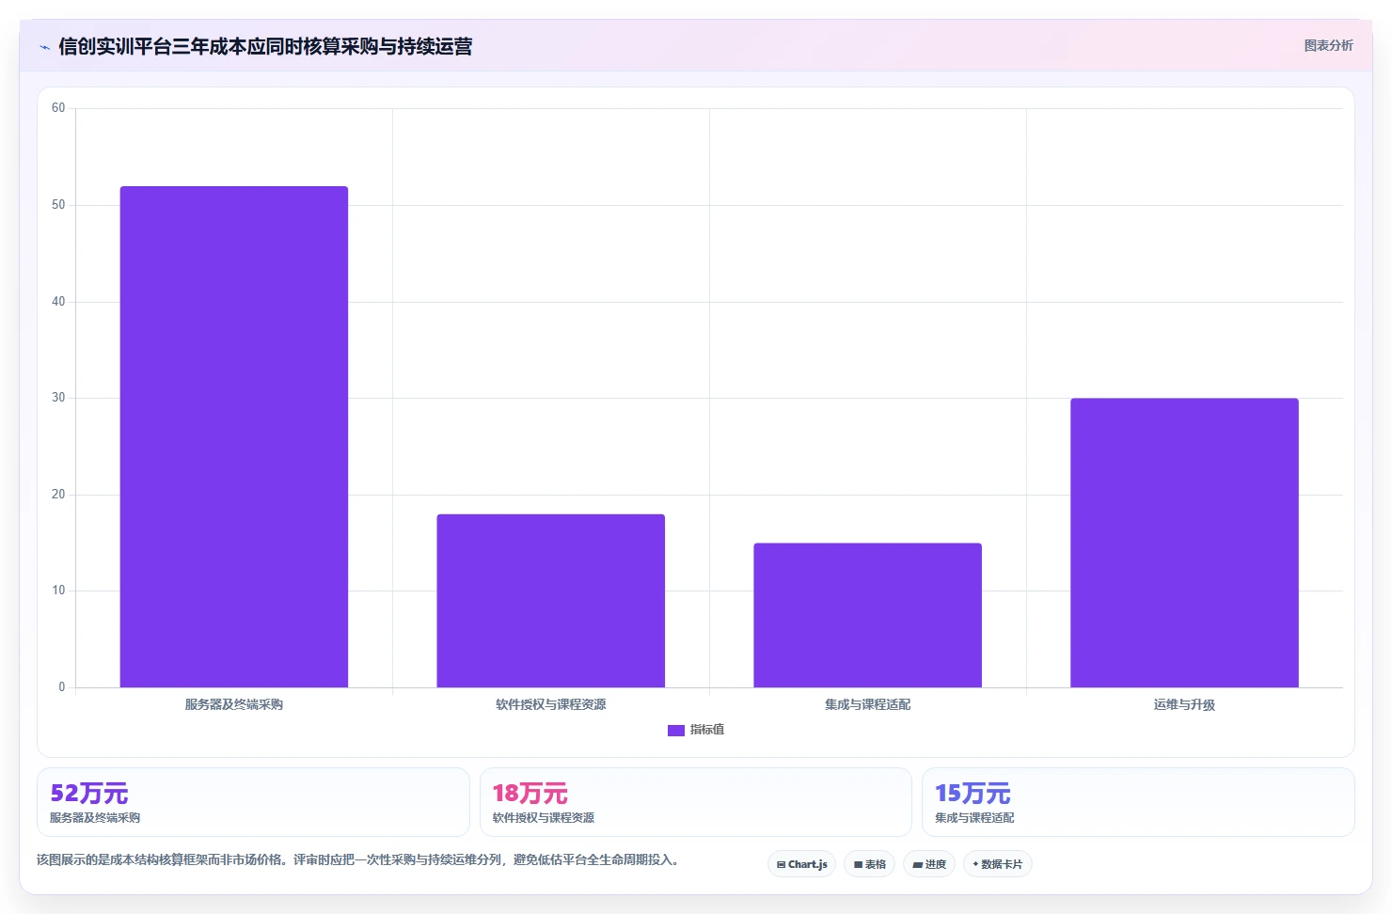The height and width of the screenshot is (914, 1392).
Task: Click the y-axis value 30
Action: [x=58, y=398]
